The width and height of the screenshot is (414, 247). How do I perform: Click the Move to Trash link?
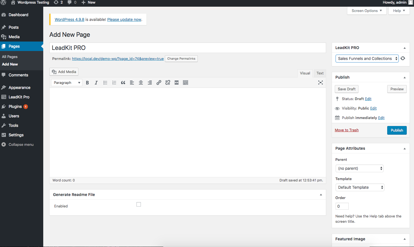point(347,130)
